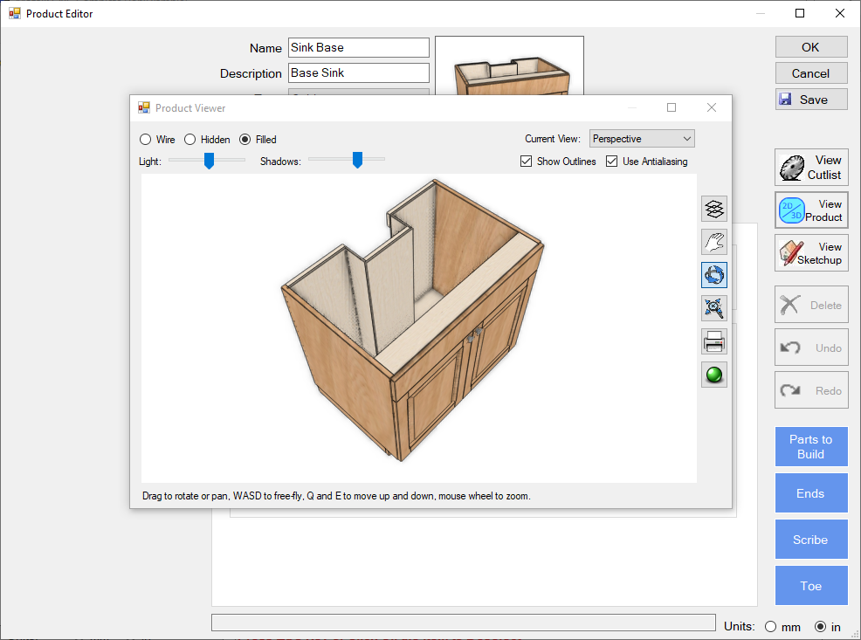Uncheck Show Outlines checkbox

[526, 162]
